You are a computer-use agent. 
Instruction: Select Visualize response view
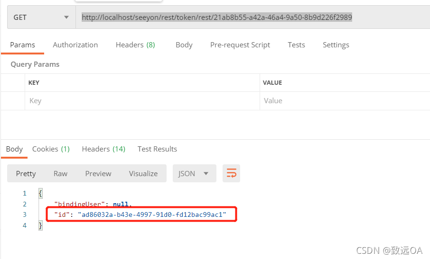pyautogui.click(x=143, y=174)
